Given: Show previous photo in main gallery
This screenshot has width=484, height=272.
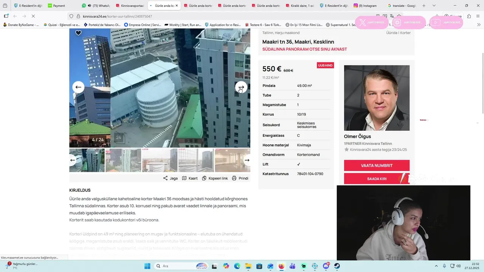Looking at the screenshot, I should (78, 87).
